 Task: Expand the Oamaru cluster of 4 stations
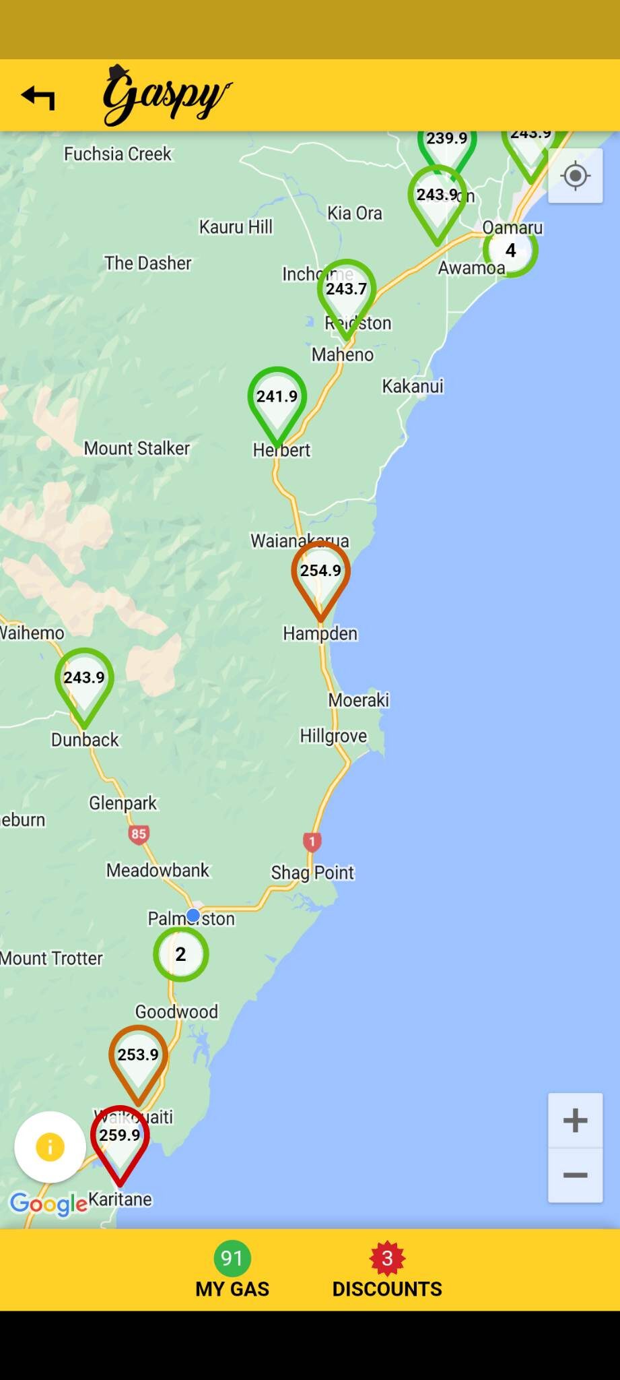[511, 250]
